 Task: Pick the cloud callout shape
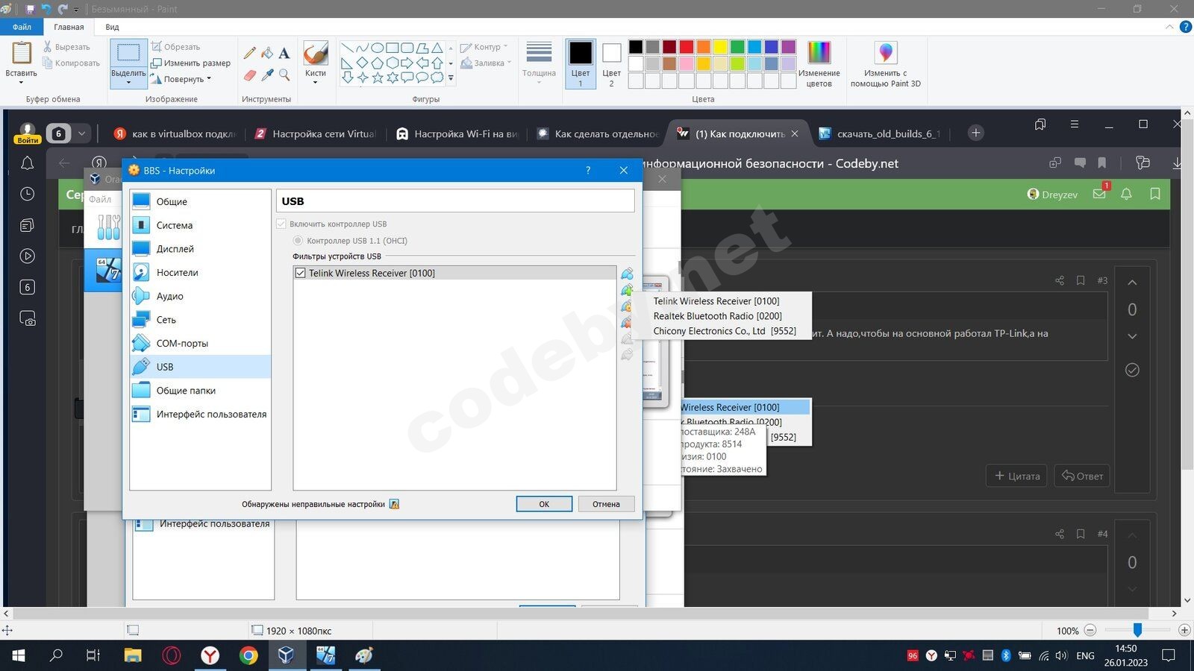coord(437,78)
